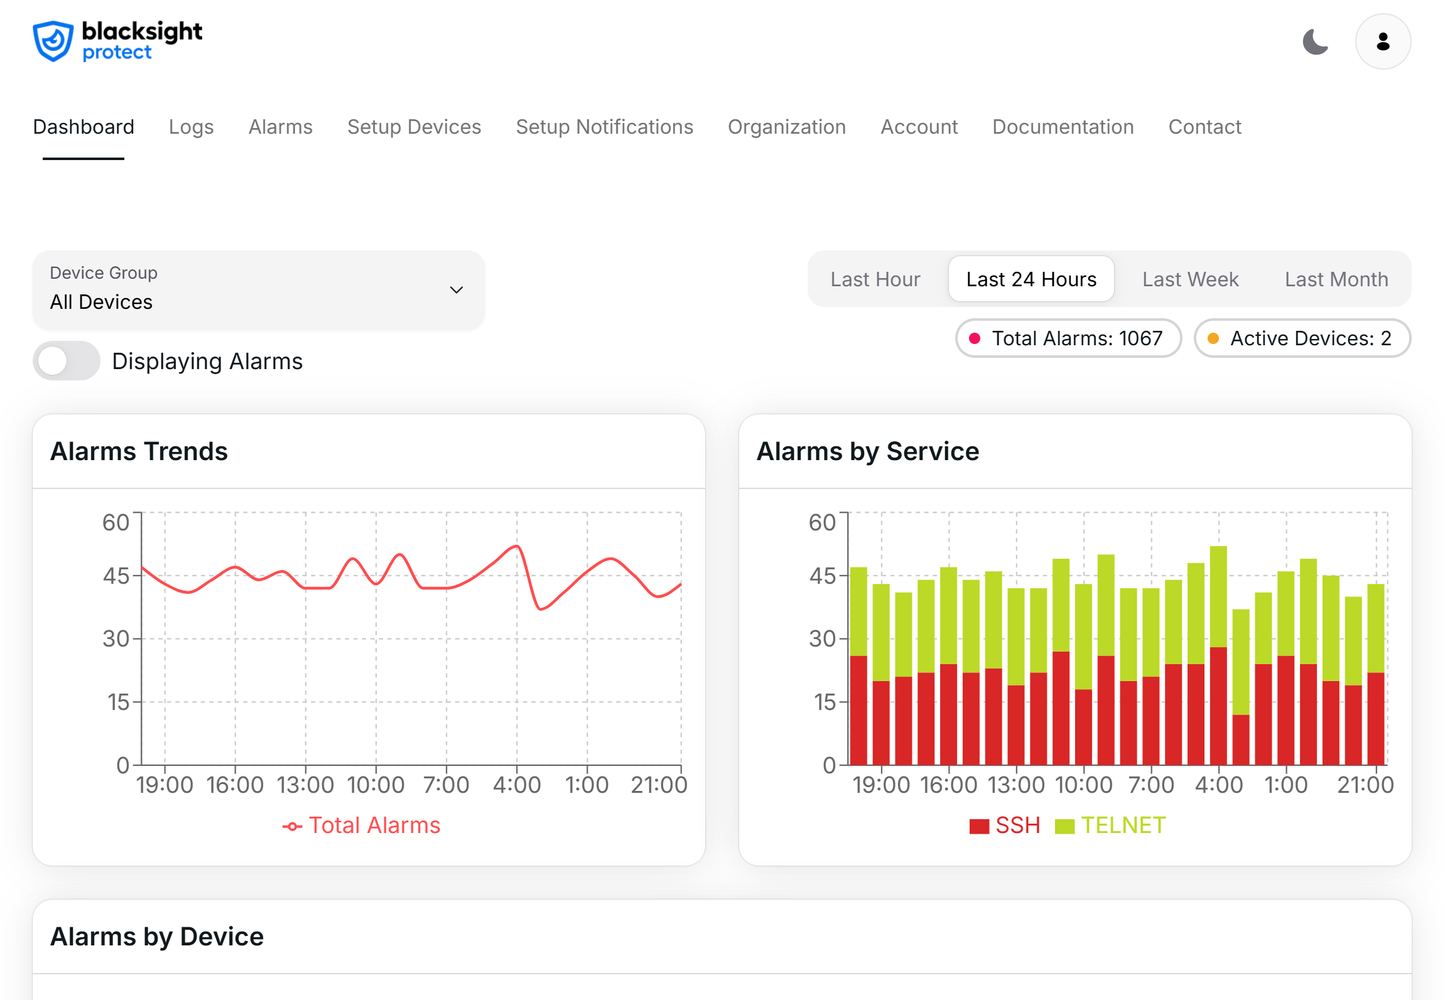Change device group from All Devices
Viewport: 1445px width, 1000px height.
point(258,289)
